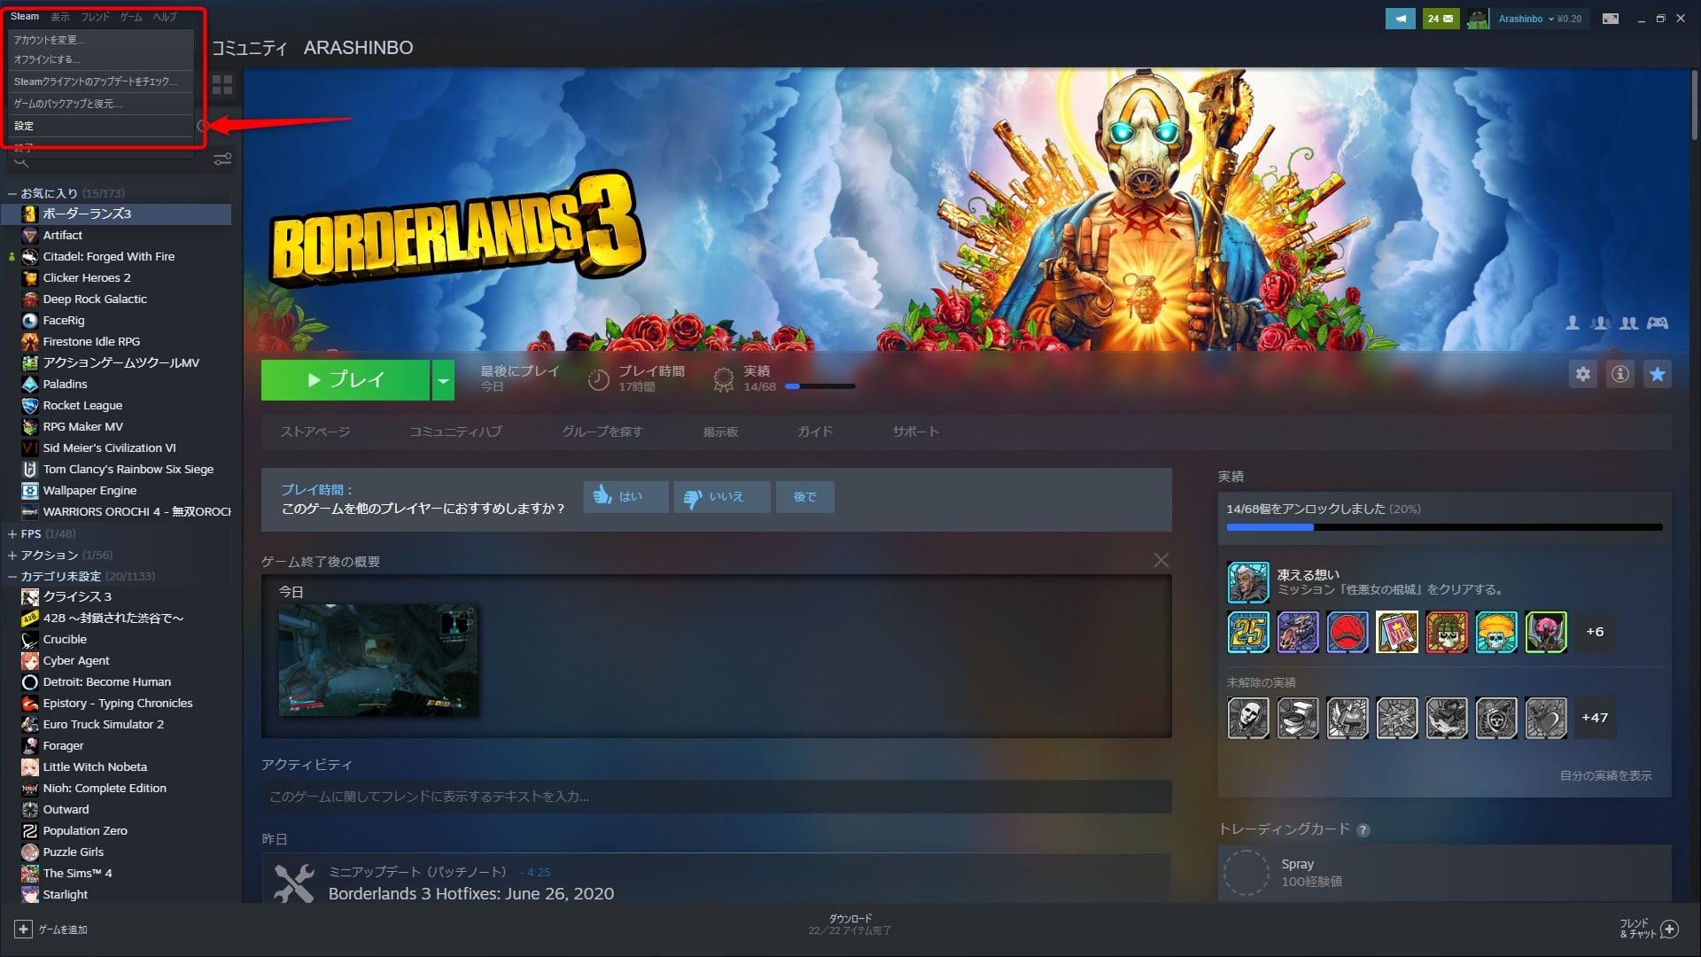
Task: Open the ARASHINBO profile tab
Action: click(x=358, y=48)
